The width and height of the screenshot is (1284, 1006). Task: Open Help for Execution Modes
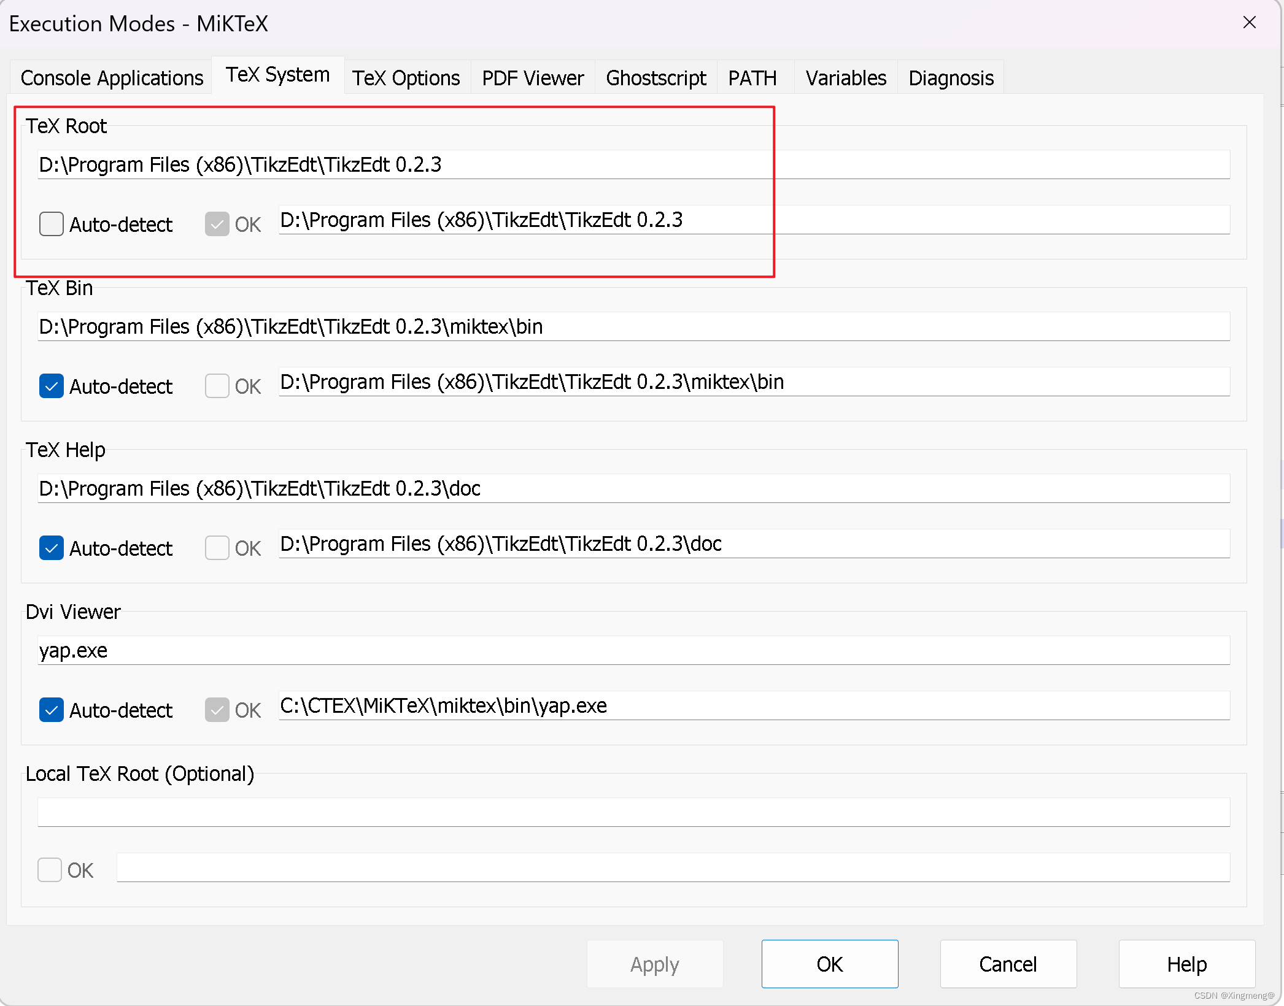pos(1187,964)
